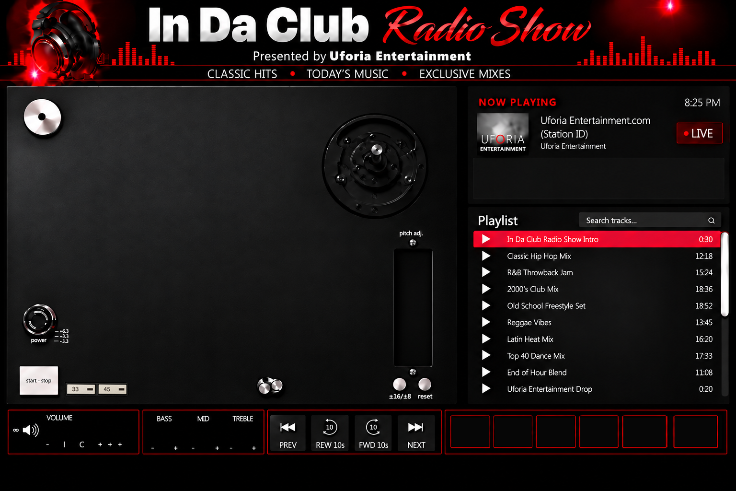Click play arrow beside Old School Freestyle Set
Viewport: 736px width, 491px height.
[x=486, y=305]
